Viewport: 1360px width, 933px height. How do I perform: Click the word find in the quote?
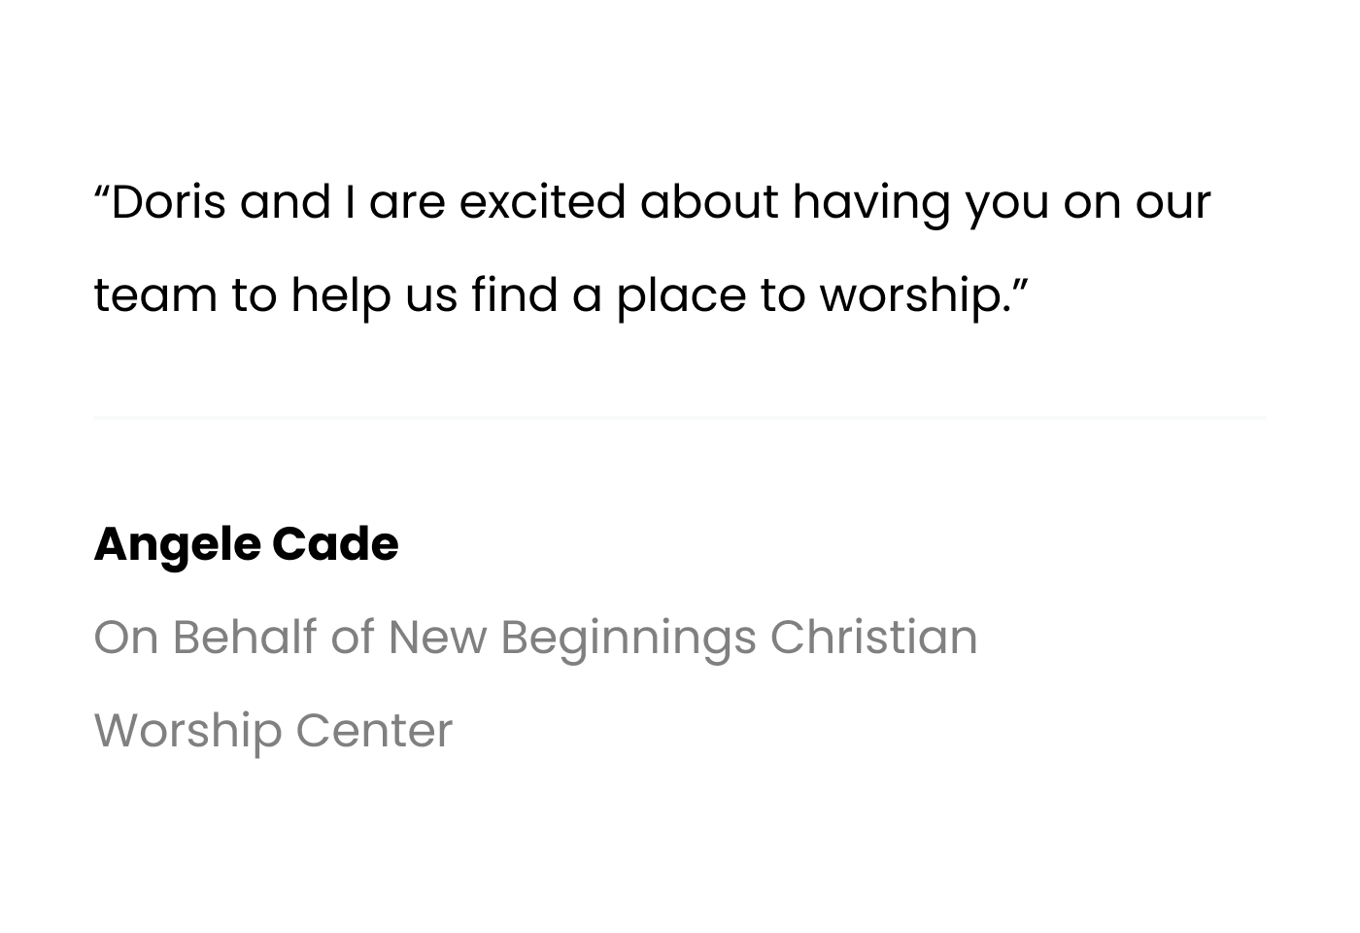click(515, 295)
